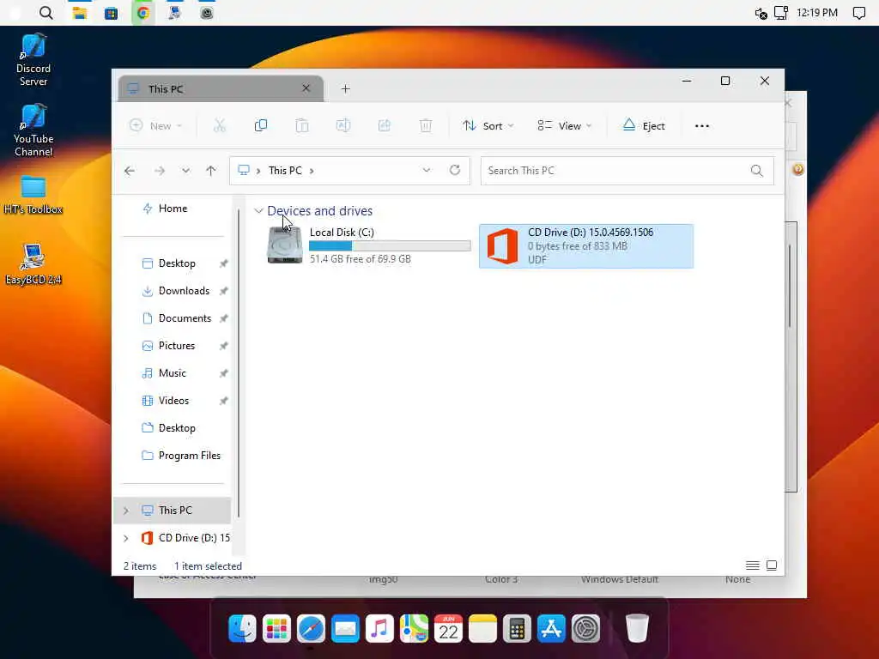Open File Explorer from the top taskbar
Screen dimensions: 879x659
[80, 13]
